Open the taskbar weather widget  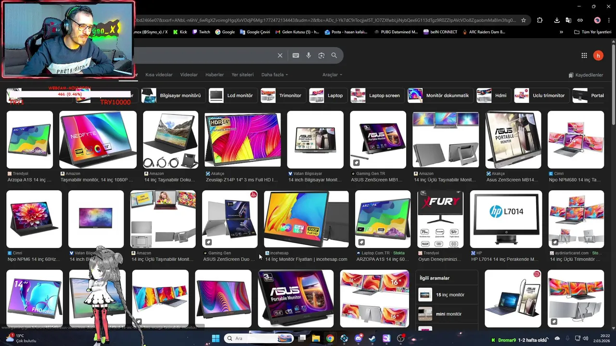[21, 338]
